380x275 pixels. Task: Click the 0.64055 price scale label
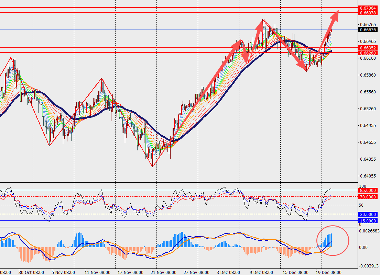(367, 176)
